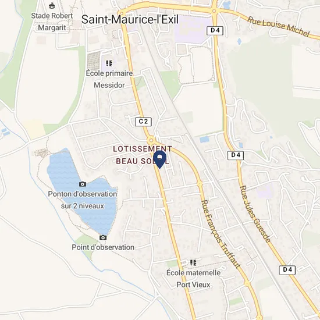Open the École maternelle Port Vieux label
Screen dimensions: 320x320
point(193,279)
